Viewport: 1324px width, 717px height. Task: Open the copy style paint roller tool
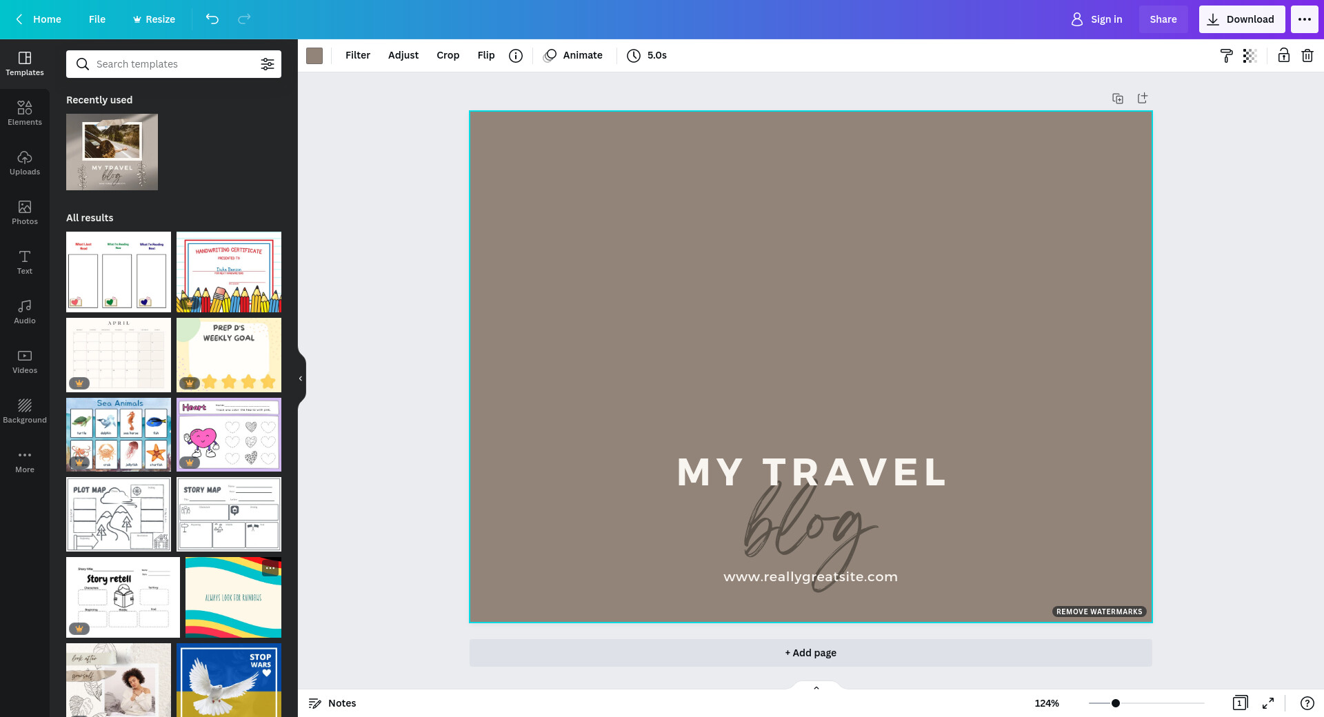(1226, 56)
